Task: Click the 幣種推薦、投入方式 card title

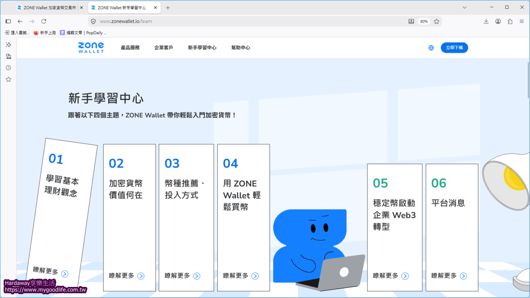Action: click(x=185, y=189)
